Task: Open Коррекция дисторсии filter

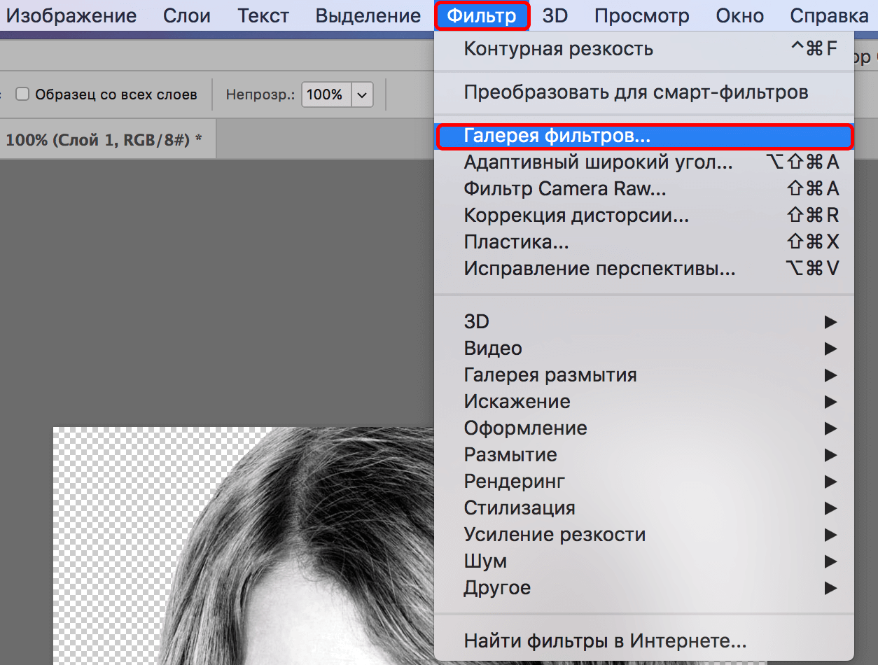Action: point(576,216)
